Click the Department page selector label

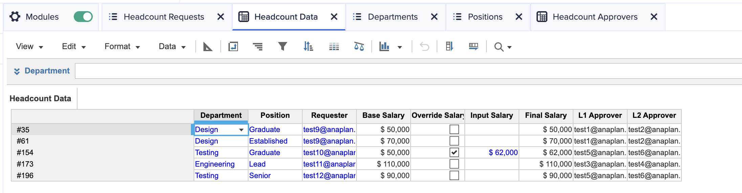(x=47, y=71)
